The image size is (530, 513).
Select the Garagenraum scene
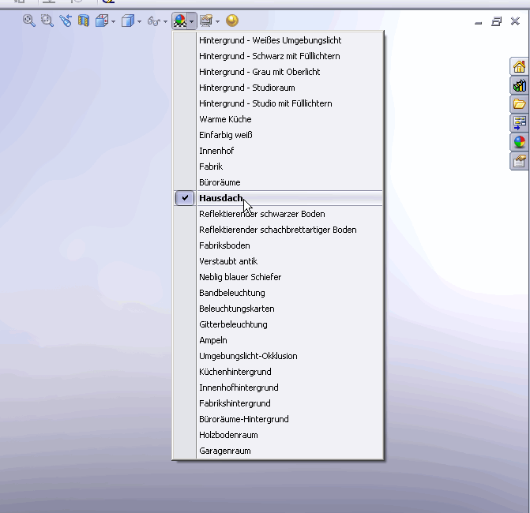[278, 451]
